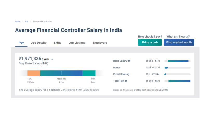This screenshot has width=208, height=117.
Task: Click the Find market worth button
Action: coord(179,42)
